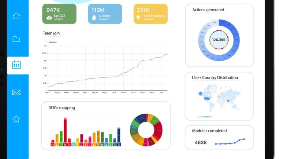Click the Team join chart title

(x=51, y=33)
